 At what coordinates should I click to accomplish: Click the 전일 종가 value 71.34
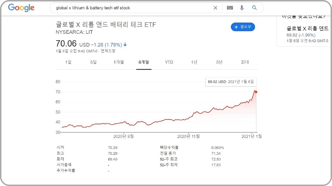pos(216,154)
